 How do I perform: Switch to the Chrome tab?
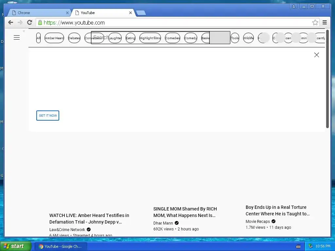click(x=40, y=13)
